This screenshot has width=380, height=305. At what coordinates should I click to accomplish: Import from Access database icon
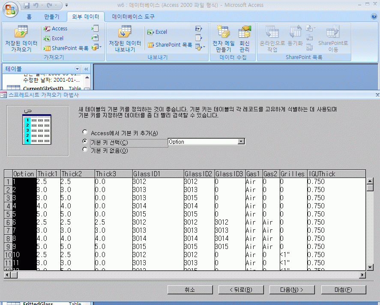click(46, 29)
